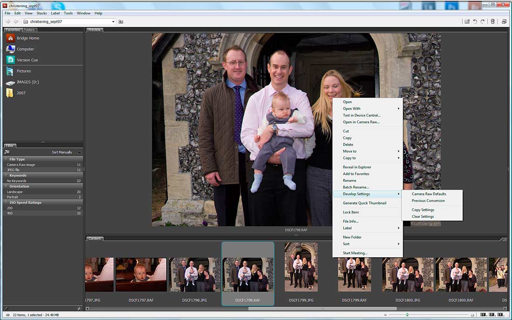Click the go up folder icon
This screenshot has width=512, height=320.
tap(121, 22)
